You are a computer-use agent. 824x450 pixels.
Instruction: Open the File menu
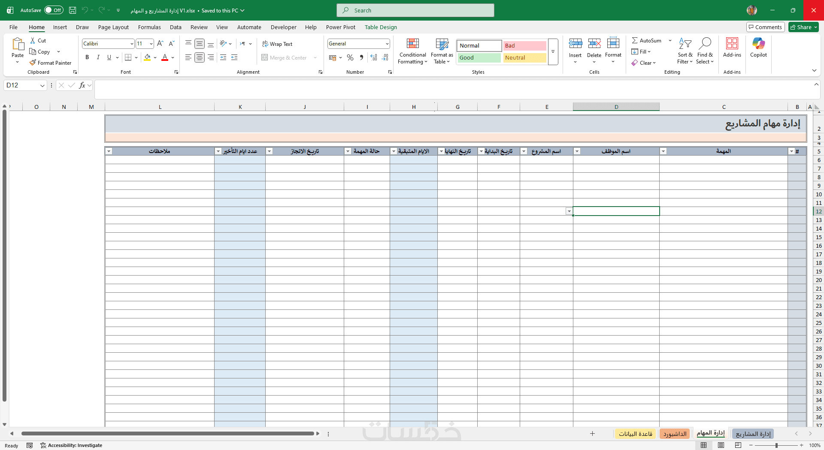click(13, 27)
